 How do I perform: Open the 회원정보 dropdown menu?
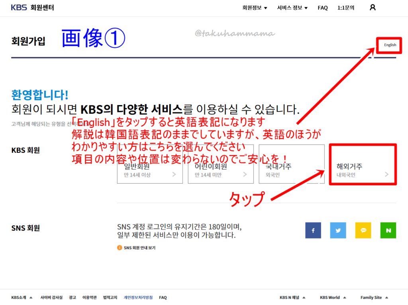click(255, 8)
